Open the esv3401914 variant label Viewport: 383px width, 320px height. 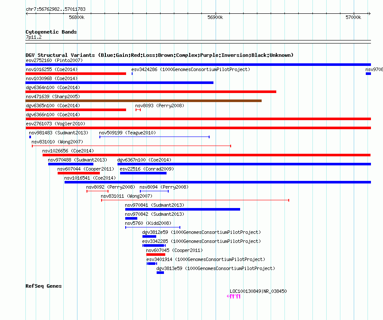[x=206, y=259]
